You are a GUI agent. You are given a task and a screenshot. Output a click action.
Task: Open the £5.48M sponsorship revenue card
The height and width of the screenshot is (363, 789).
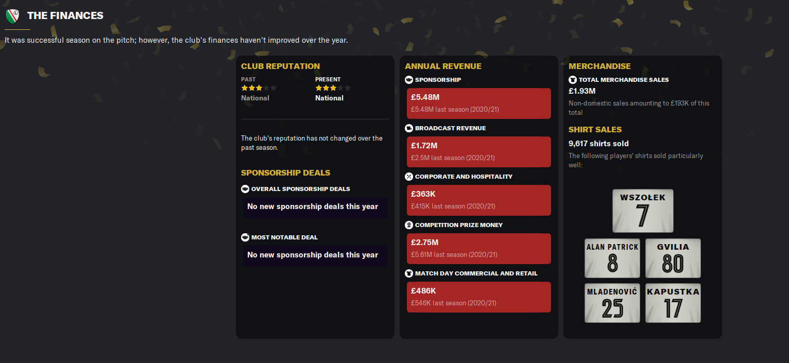point(478,103)
